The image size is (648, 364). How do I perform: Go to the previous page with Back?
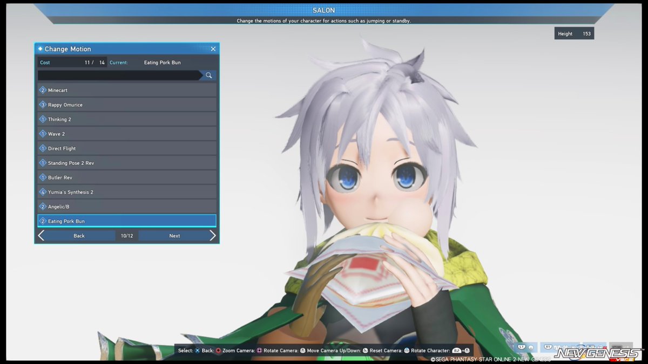click(79, 236)
